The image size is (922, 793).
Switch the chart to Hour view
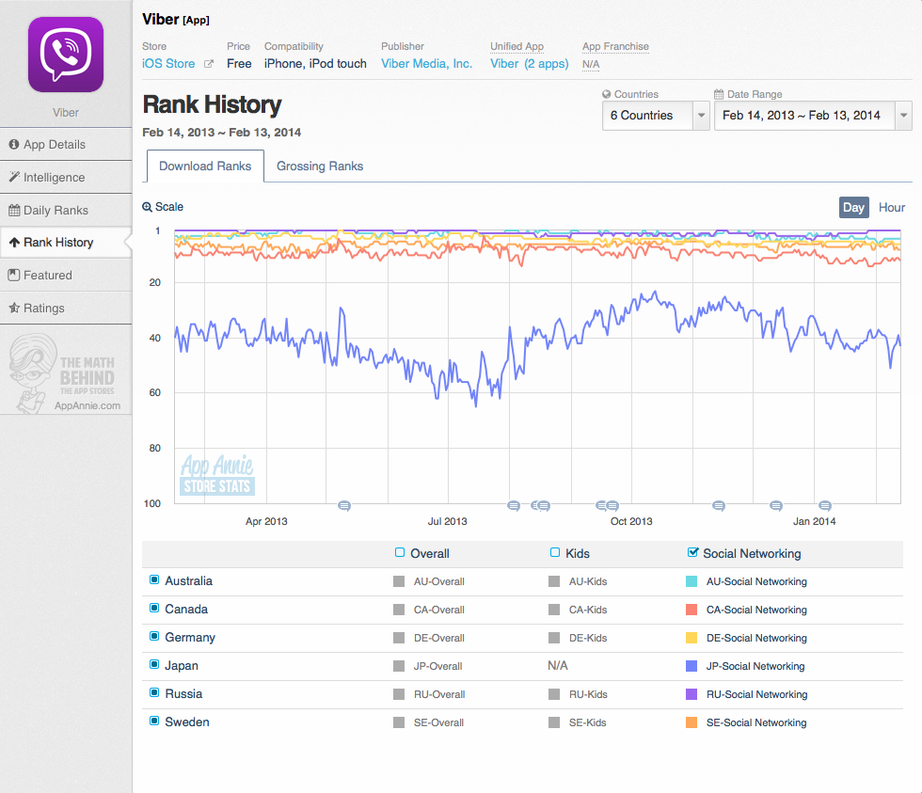892,208
